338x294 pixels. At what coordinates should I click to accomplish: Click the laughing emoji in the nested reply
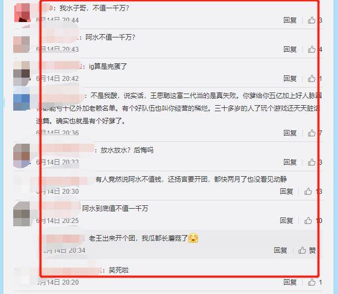[x=193, y=238]
